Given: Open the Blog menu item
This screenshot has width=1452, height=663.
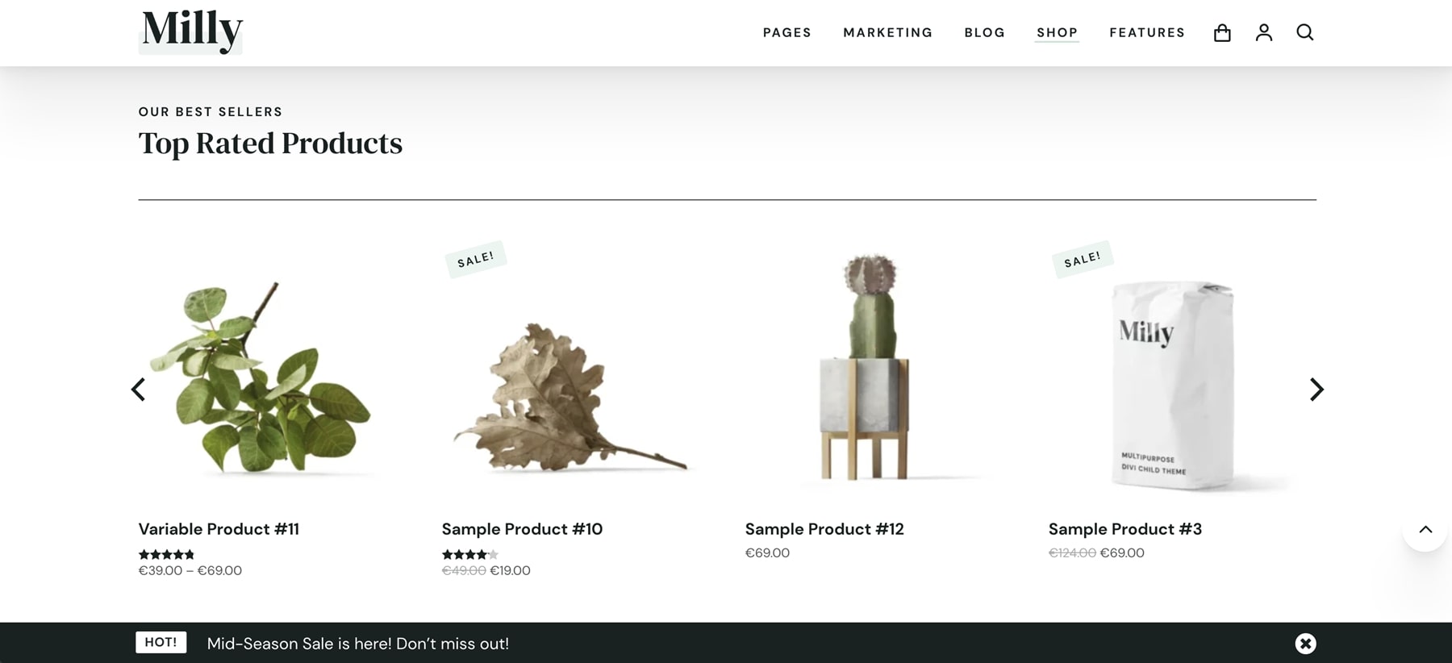Looking at the screenshot, I should [x=985, y=33].
